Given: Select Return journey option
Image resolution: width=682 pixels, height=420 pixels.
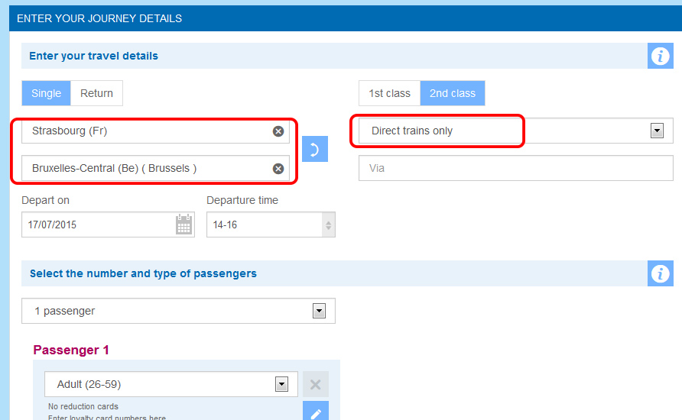Looking at the screenshot, I should 96,93.
